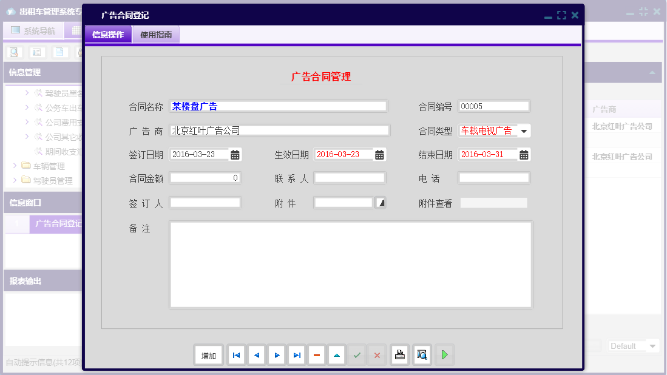Open the 合同类型 dropdown
Viewport: 667px width, 375px height.
(x=523, y=130)
